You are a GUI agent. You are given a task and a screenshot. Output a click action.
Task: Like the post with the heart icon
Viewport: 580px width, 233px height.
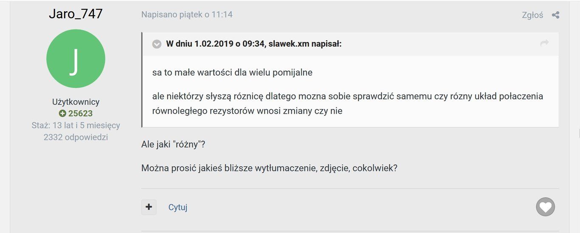click(x=545, y=207)
